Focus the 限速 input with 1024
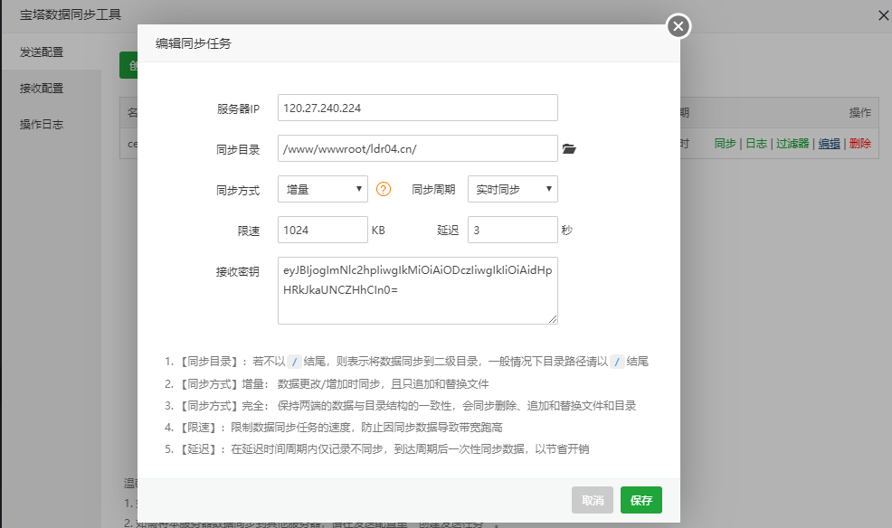The width and height of the screenshot is (892, 528). [x=323, y=231]
